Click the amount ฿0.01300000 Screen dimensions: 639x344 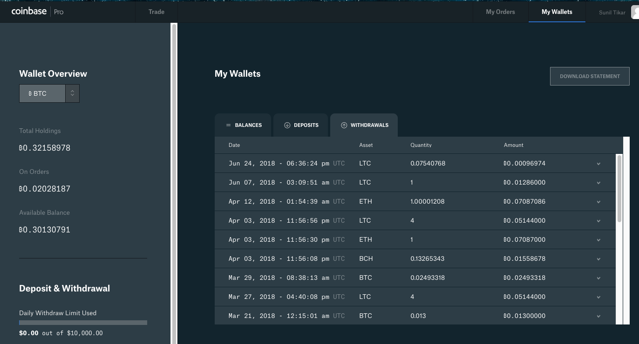524,316
